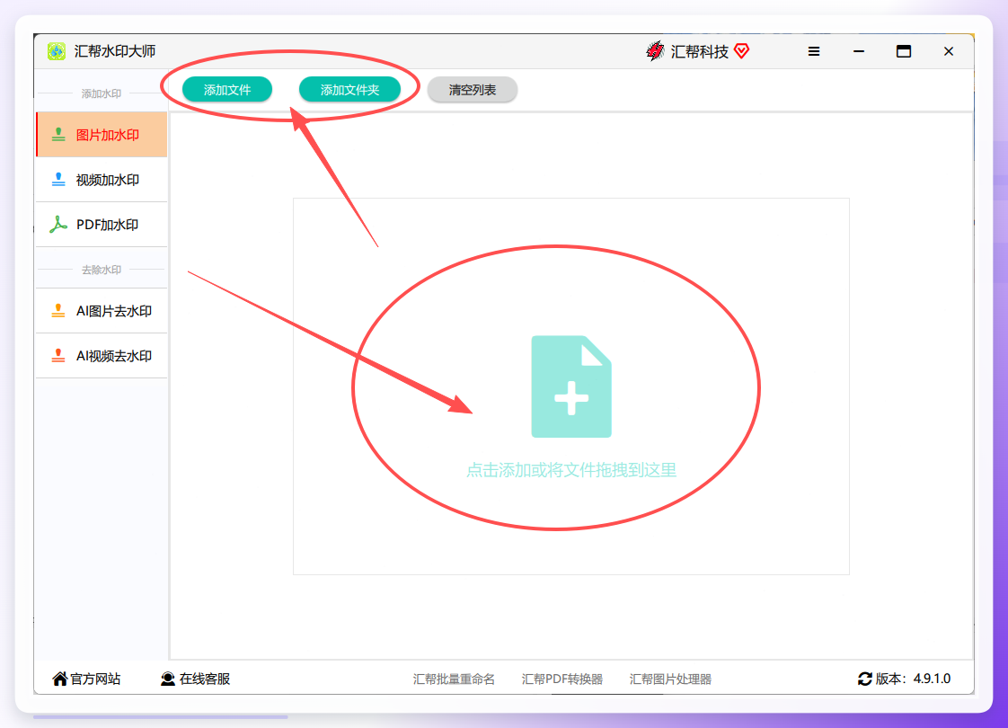This screenshot has height=728, width=1008.
Task: Click the red stamp icon for AI视频去水印
Action: coord(58,356)
